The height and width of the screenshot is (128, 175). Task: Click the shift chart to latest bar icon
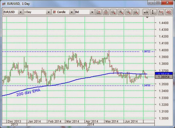coord(98,12)
